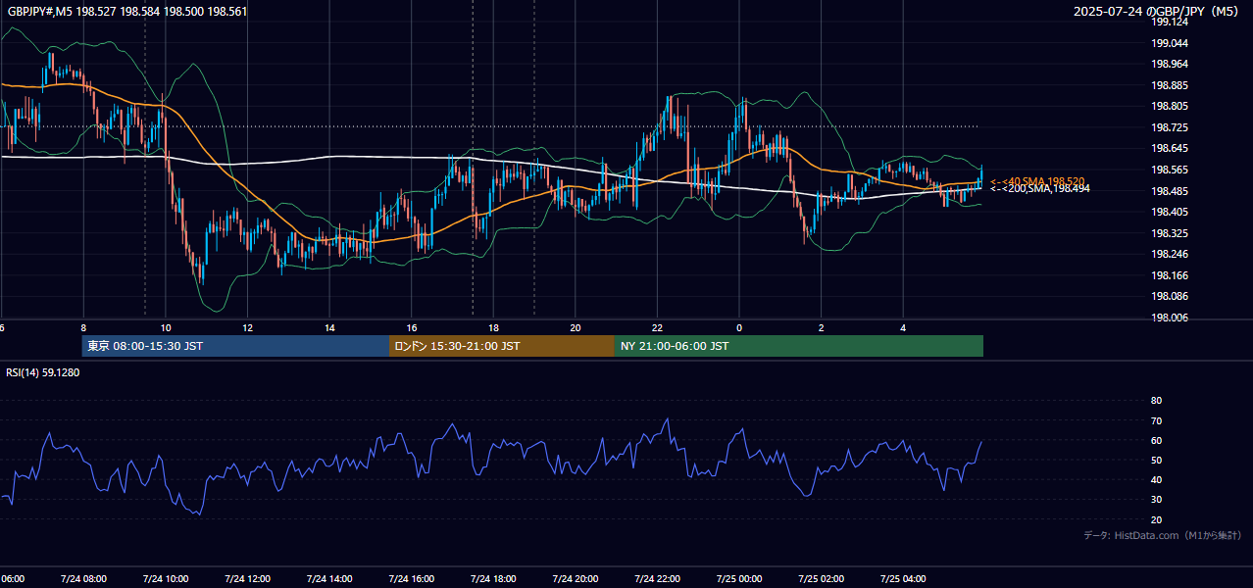Select the NY 21:00-06:00 JST session bar
Image resolution: width=1253 pixels, height=588 pixels.
coord(799,346)
